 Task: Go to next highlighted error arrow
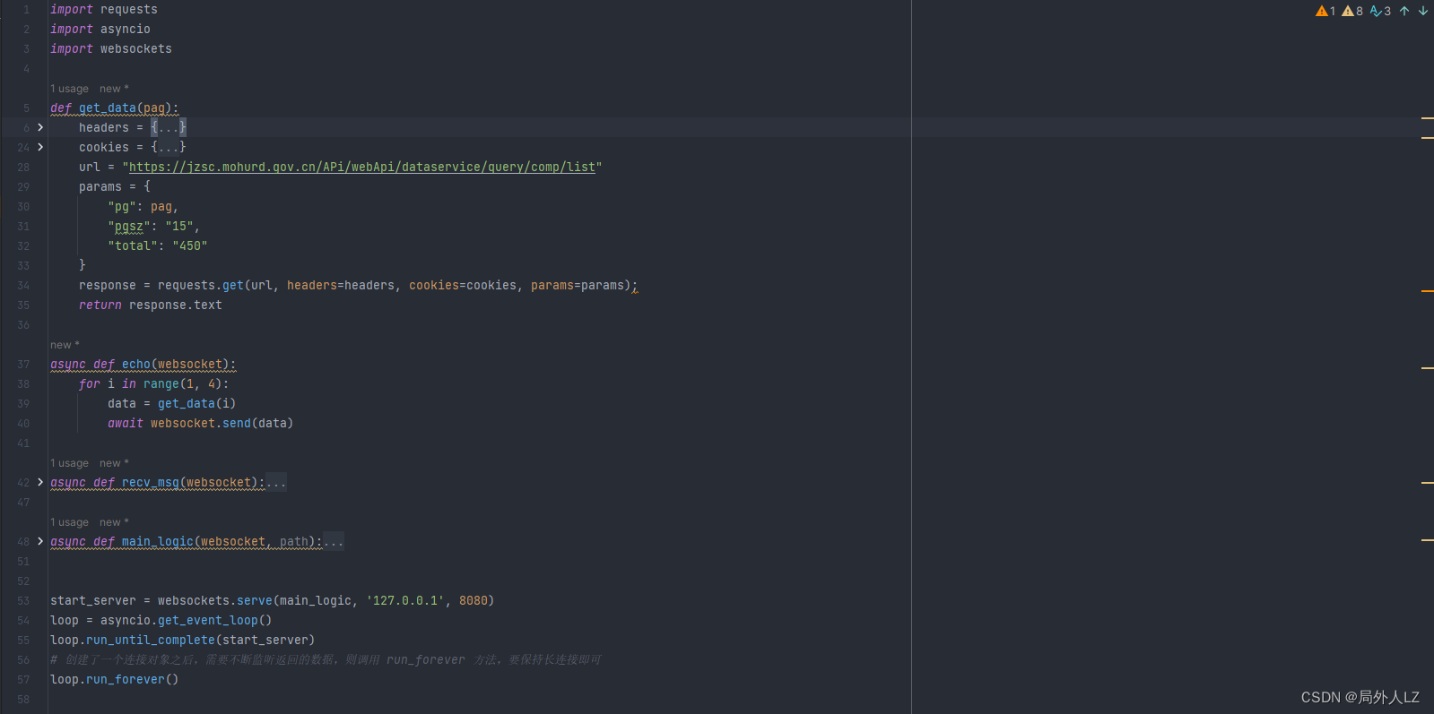tap(1423, 11)
